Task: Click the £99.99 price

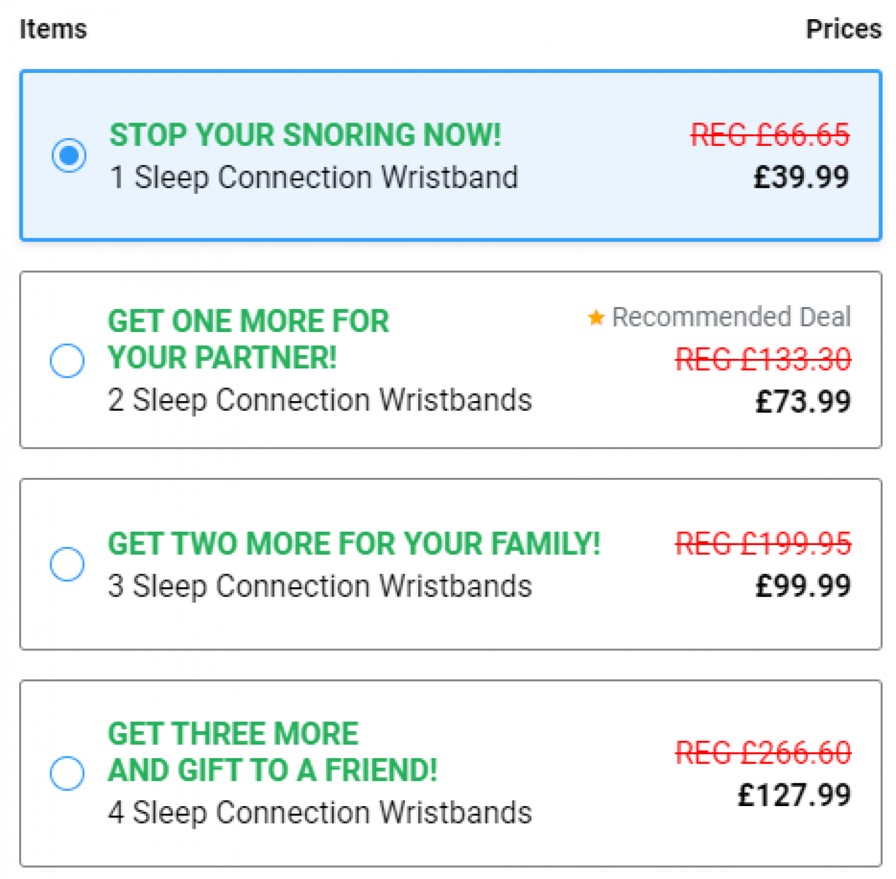Action: tap(802, 585)
